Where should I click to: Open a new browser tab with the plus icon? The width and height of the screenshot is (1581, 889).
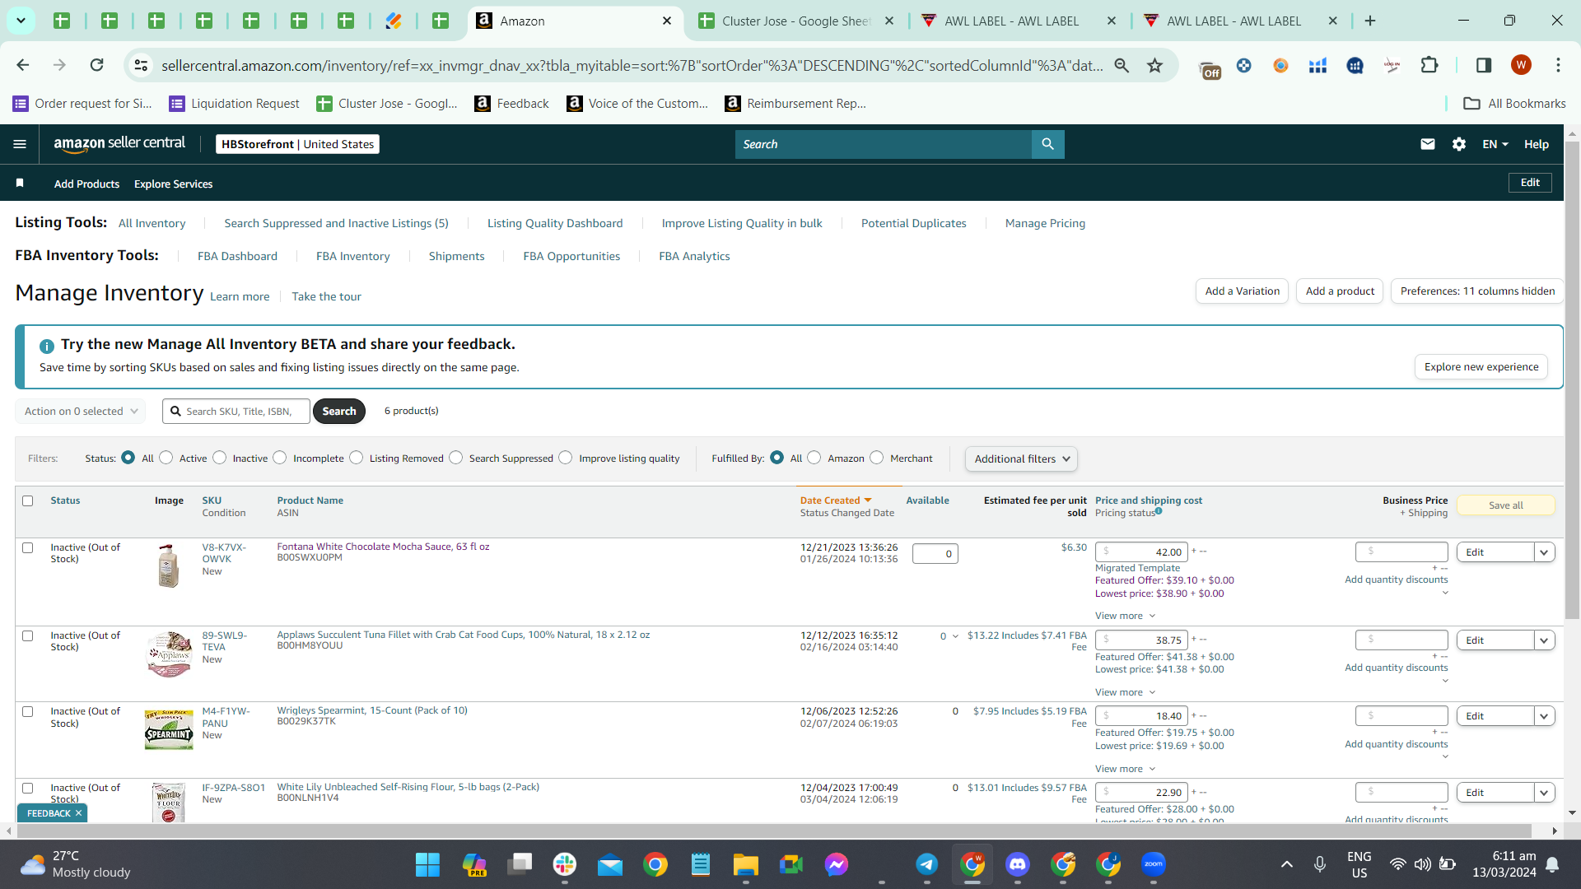1370,21
